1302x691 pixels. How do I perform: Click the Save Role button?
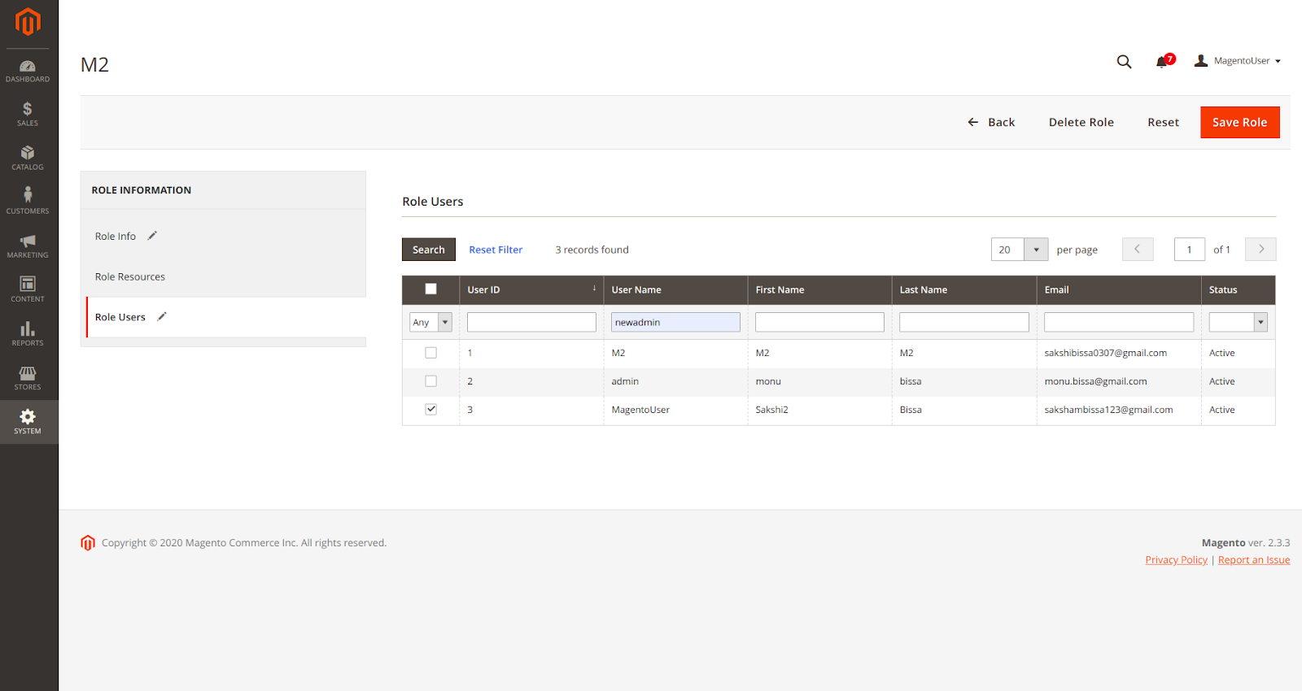point(1240,122)
